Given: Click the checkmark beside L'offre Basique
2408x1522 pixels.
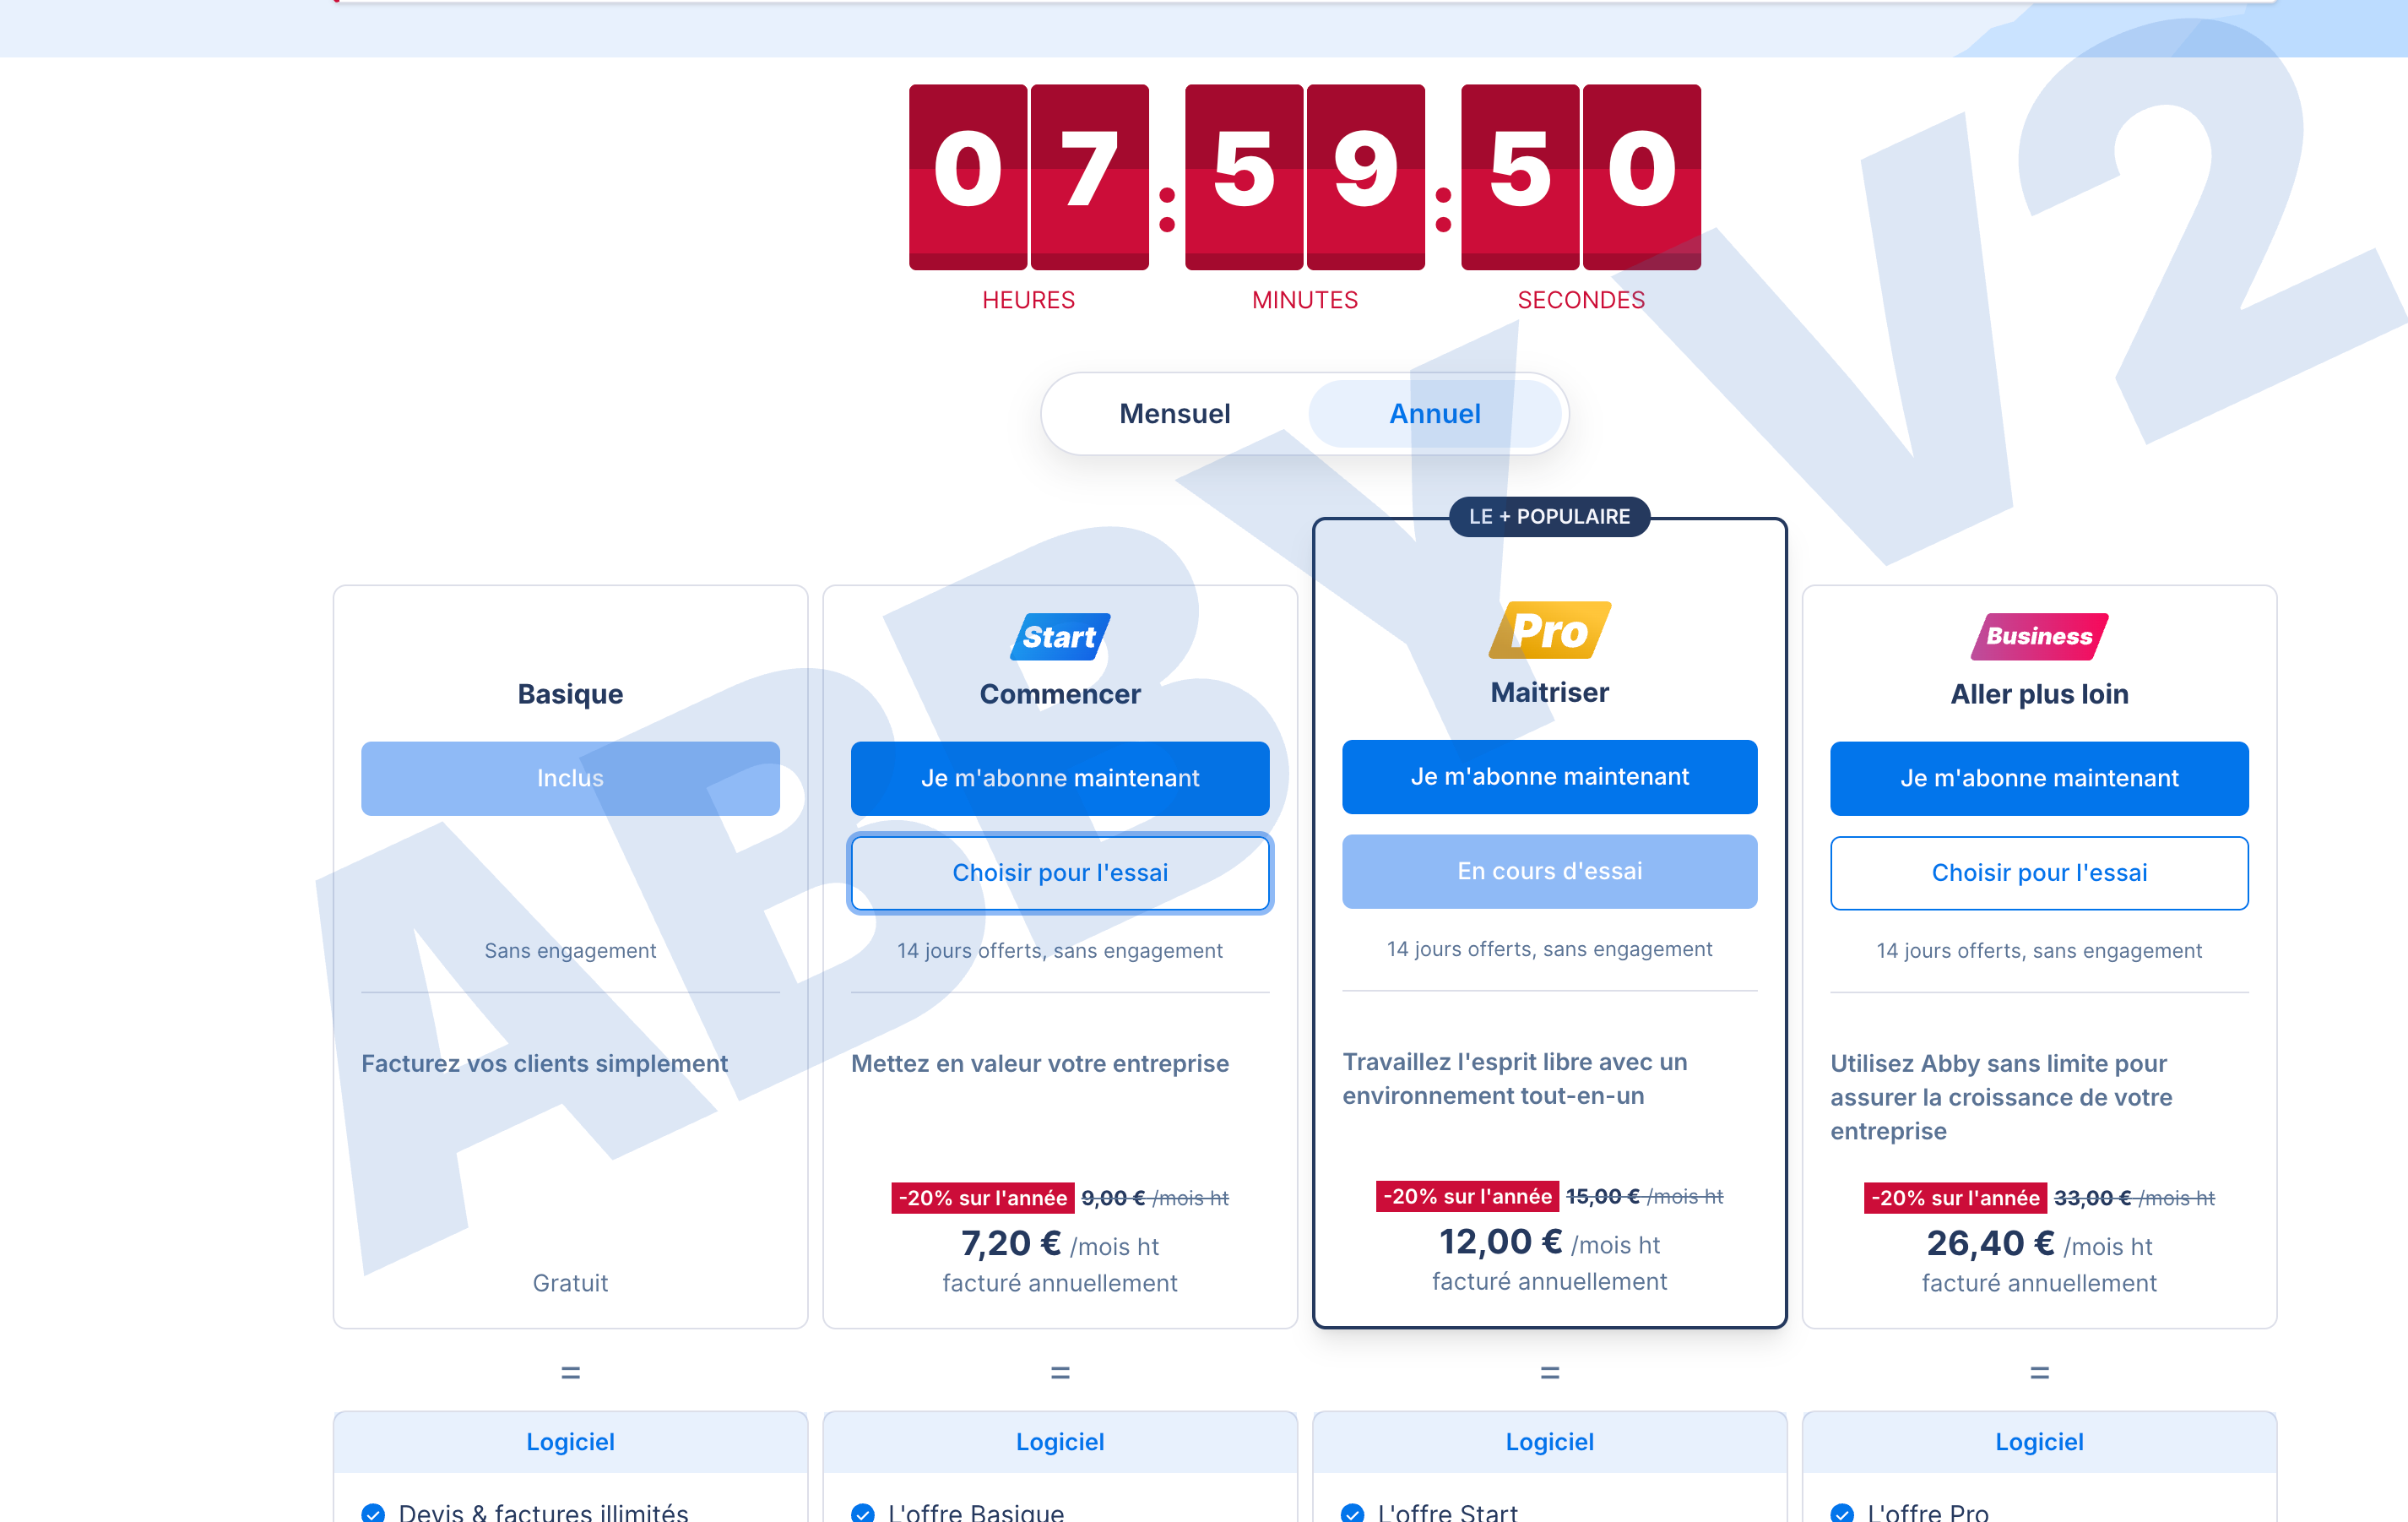Looking at the screenshot, I should point(862,1511).
